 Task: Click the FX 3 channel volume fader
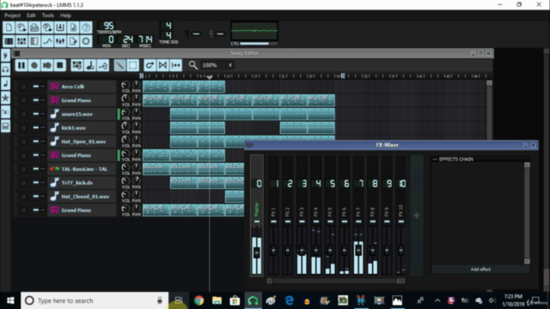tap(302, 251)
